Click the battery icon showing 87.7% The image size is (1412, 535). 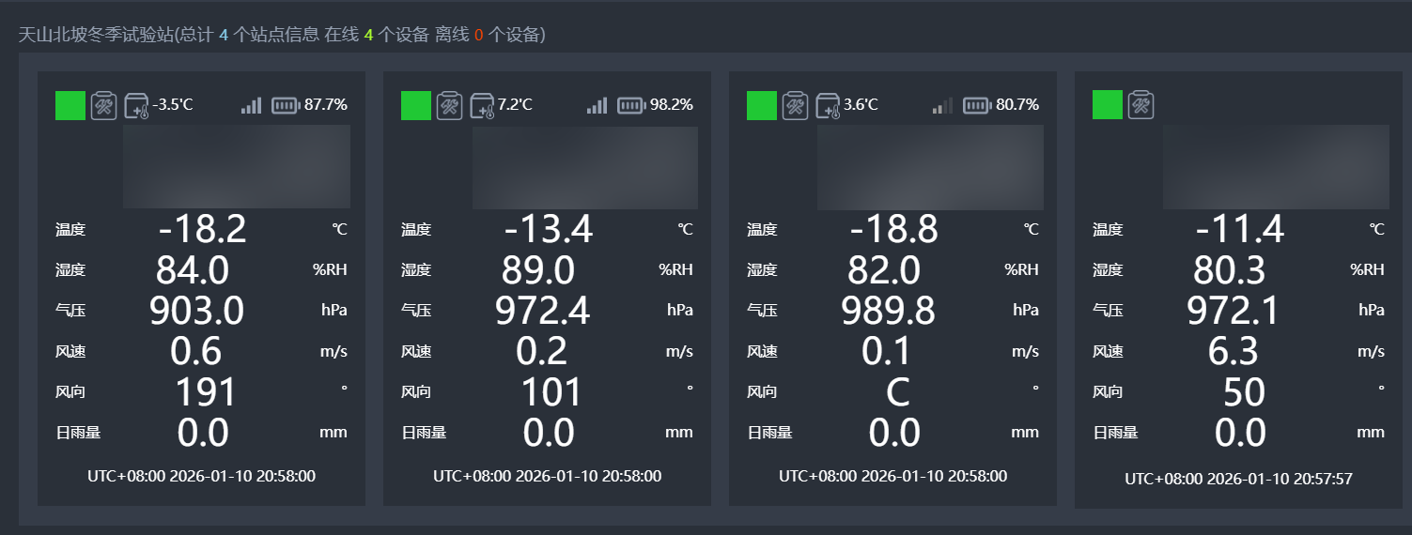[x=285, y=105]
